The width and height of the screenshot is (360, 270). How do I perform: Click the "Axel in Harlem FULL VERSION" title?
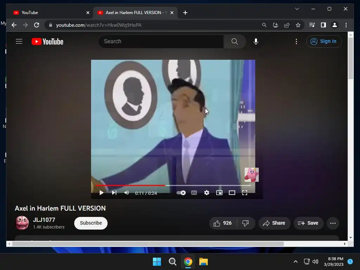(60, 208)
